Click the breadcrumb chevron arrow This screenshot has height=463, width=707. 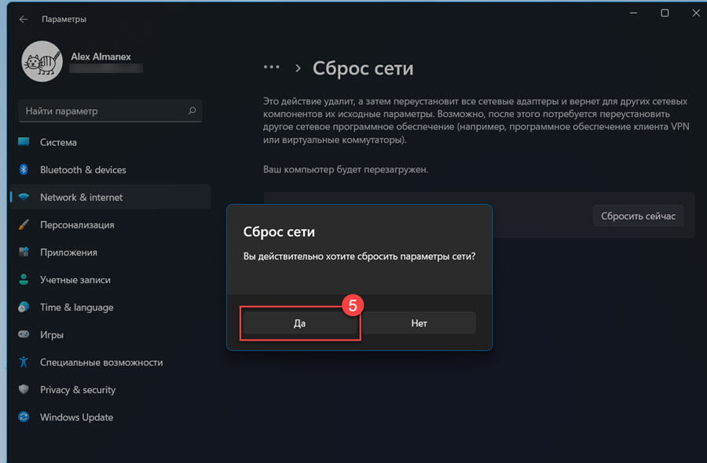298,68
